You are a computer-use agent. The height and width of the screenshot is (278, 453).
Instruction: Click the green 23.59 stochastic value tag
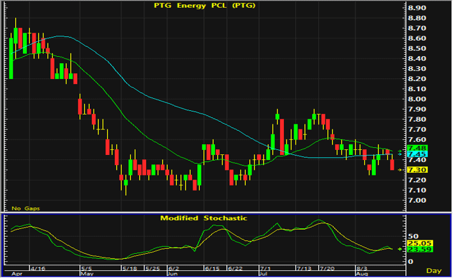[x=420, y=249]
